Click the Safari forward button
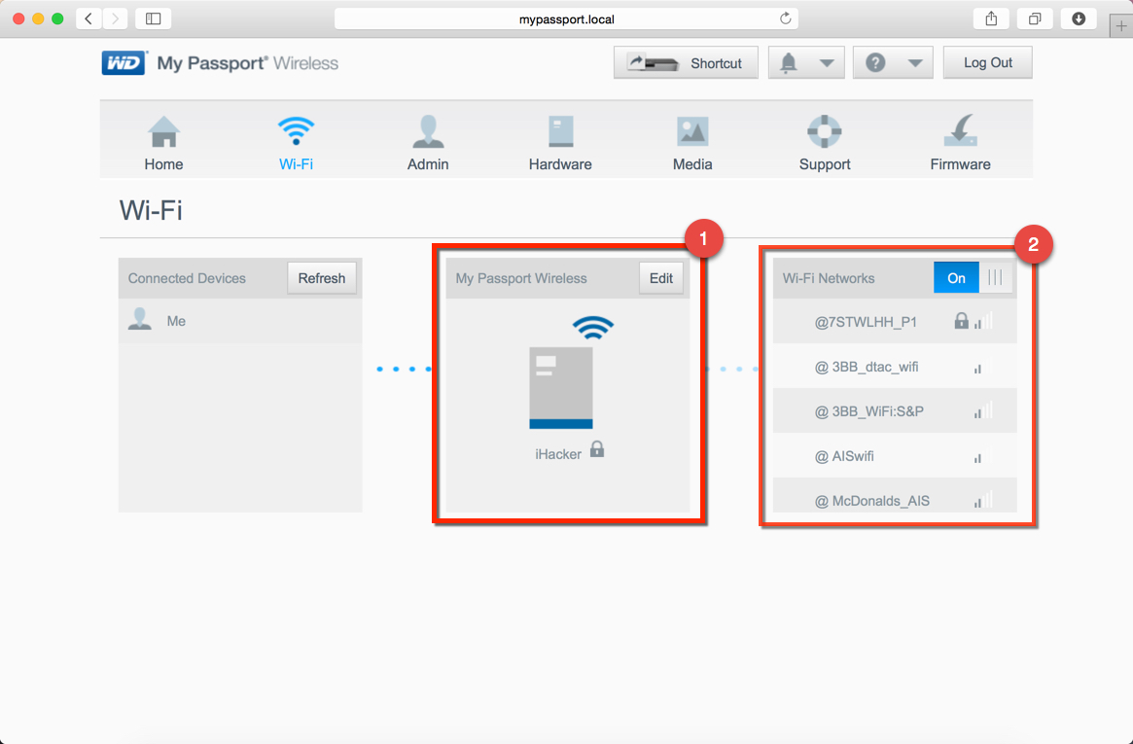The width and height of the screenshot is (1133, 744). pyautogui.click(x=114, y=18)
